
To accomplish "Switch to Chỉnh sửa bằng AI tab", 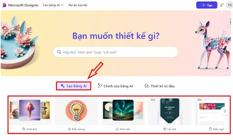I will (x=115, y=86).
